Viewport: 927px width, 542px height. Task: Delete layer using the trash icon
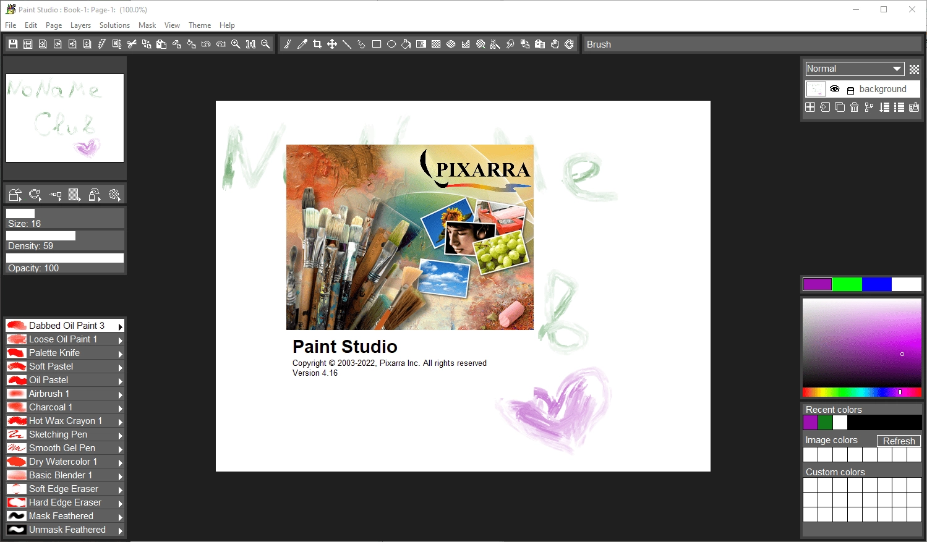click(x=855, y=107)
